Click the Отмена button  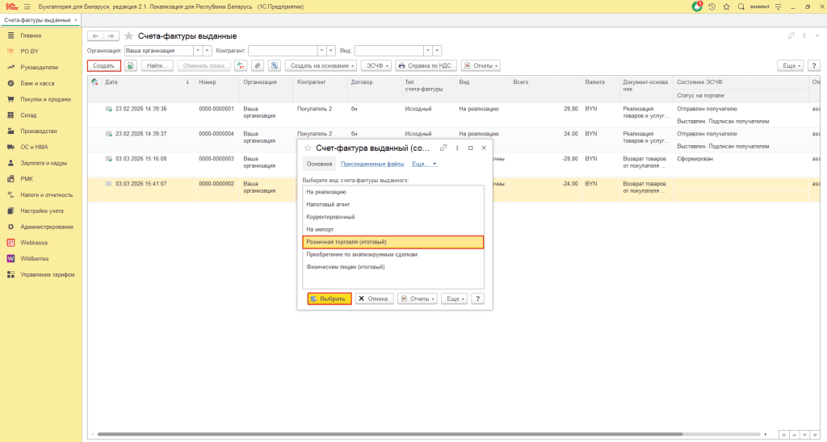373,298
